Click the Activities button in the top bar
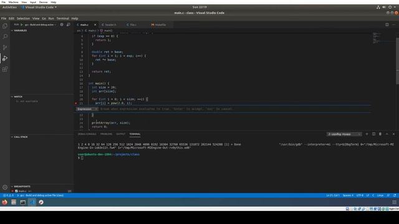 tap(9, 7)
